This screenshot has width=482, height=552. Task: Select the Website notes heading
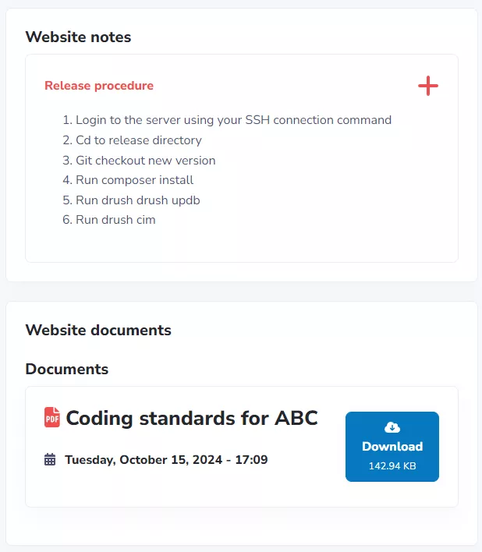point(78,37)
